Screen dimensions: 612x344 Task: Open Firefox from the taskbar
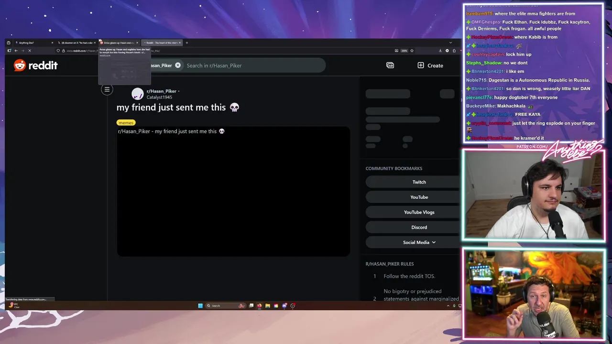(x=260, y=306)
